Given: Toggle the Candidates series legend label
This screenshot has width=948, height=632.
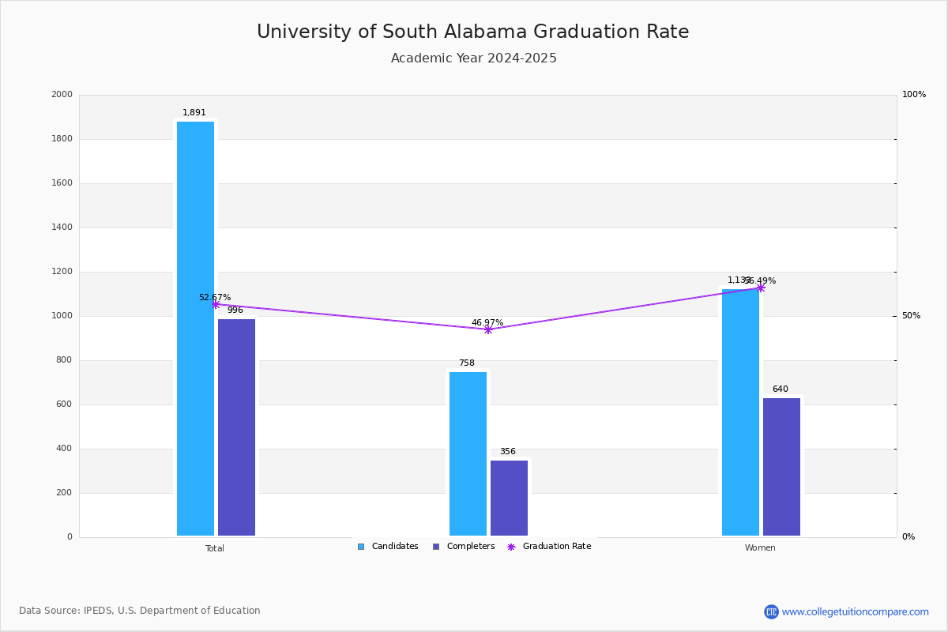Looking at the screenshot, I should [x=394, y=547].
